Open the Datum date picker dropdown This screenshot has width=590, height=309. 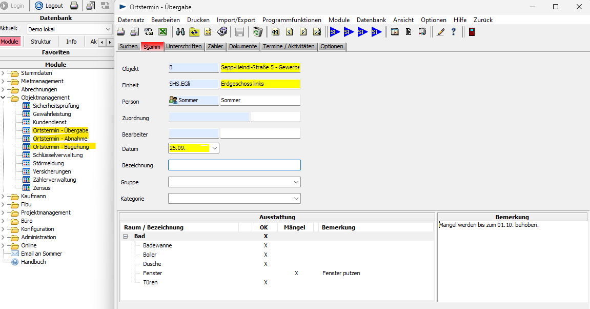[x=214, y=148]
